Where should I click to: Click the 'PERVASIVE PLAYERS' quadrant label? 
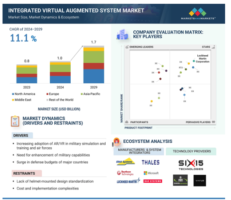pyautogui.click(x=198, y=122)
